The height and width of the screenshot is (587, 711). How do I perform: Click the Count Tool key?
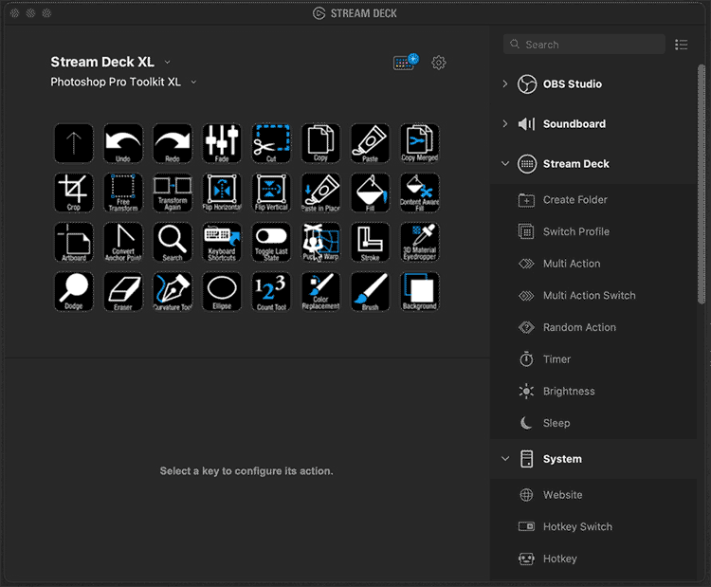[271, 291]
